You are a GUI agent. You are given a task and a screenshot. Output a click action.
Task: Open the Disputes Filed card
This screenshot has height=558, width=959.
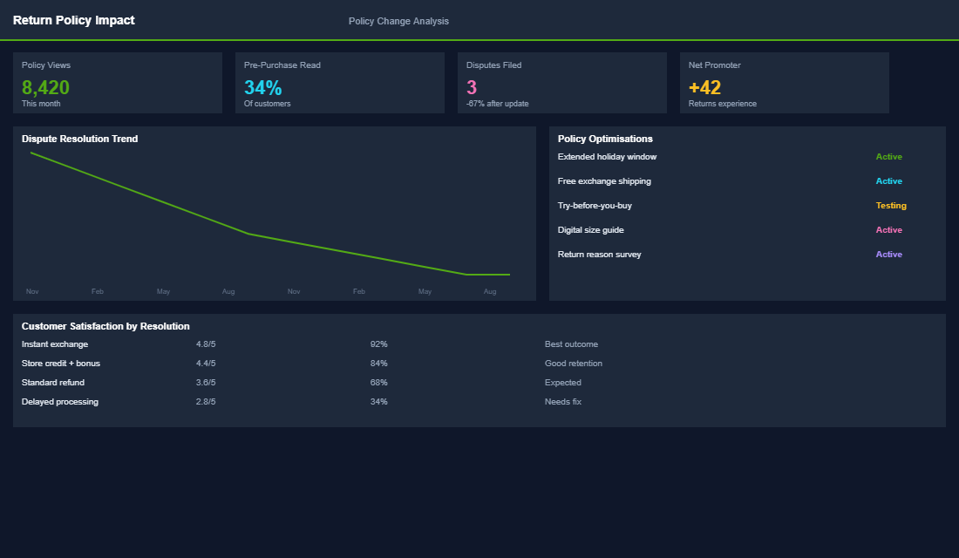(561, 83)
